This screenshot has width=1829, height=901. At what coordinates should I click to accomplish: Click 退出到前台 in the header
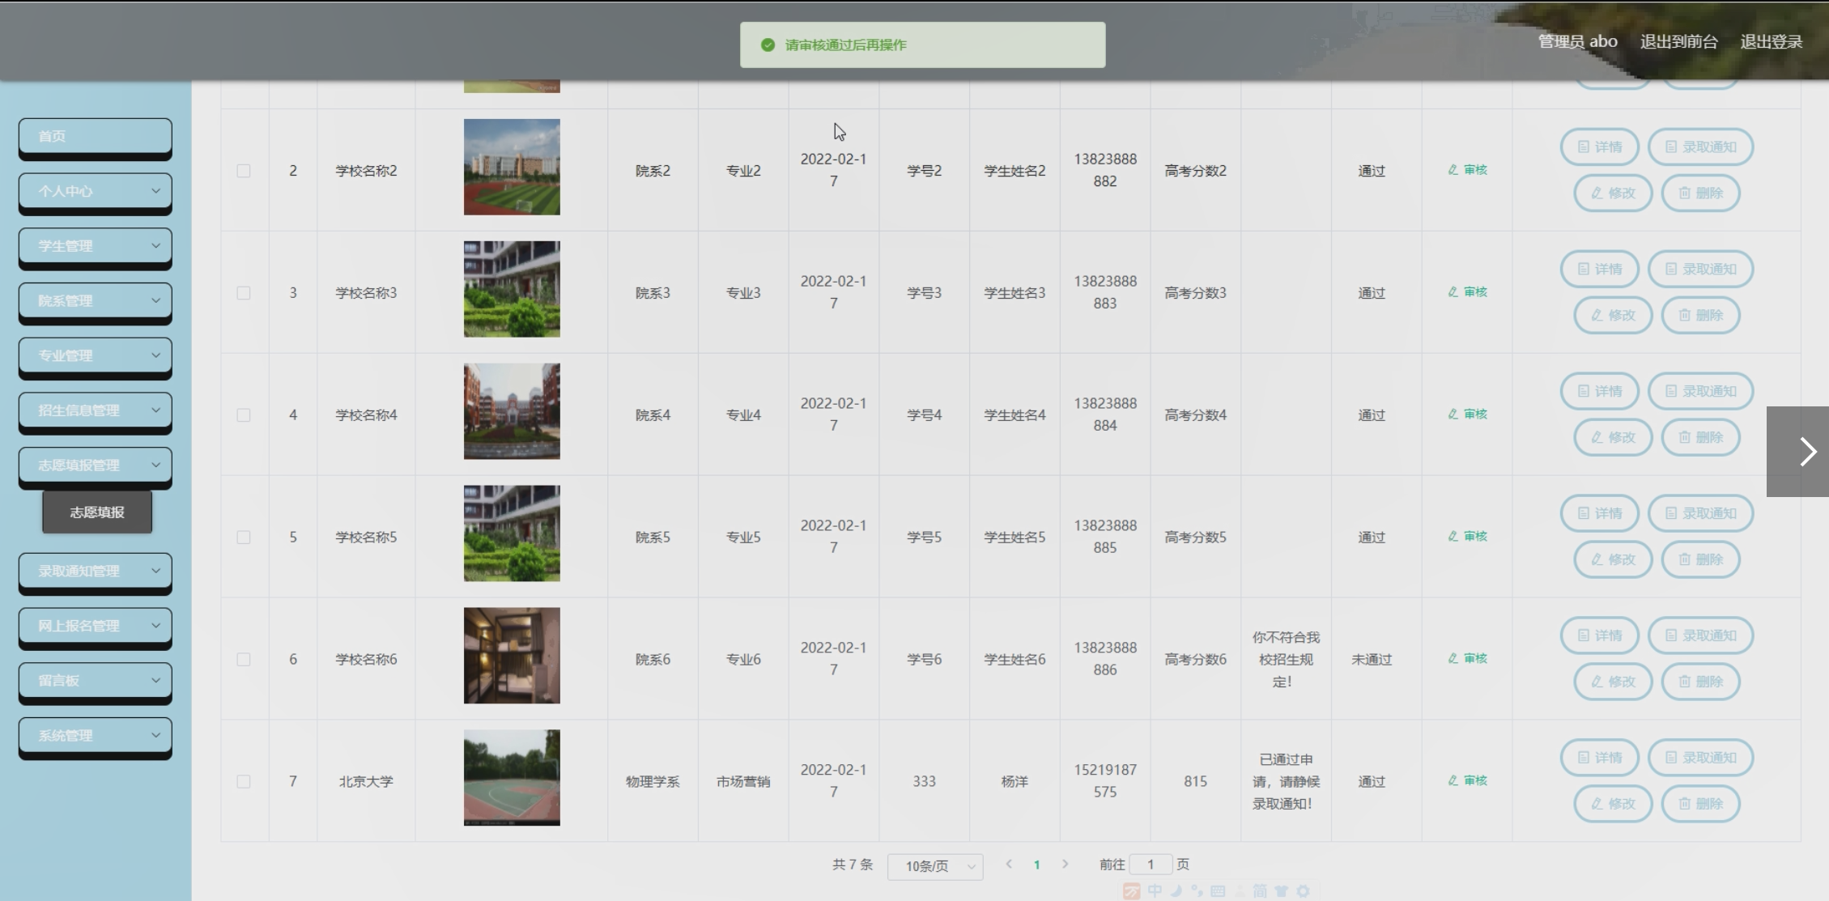coord(1678,42)
